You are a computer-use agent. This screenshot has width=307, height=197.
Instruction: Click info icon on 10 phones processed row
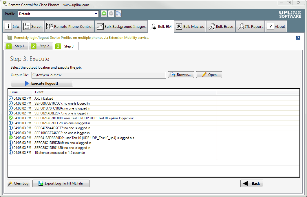(x=11, y=153)
